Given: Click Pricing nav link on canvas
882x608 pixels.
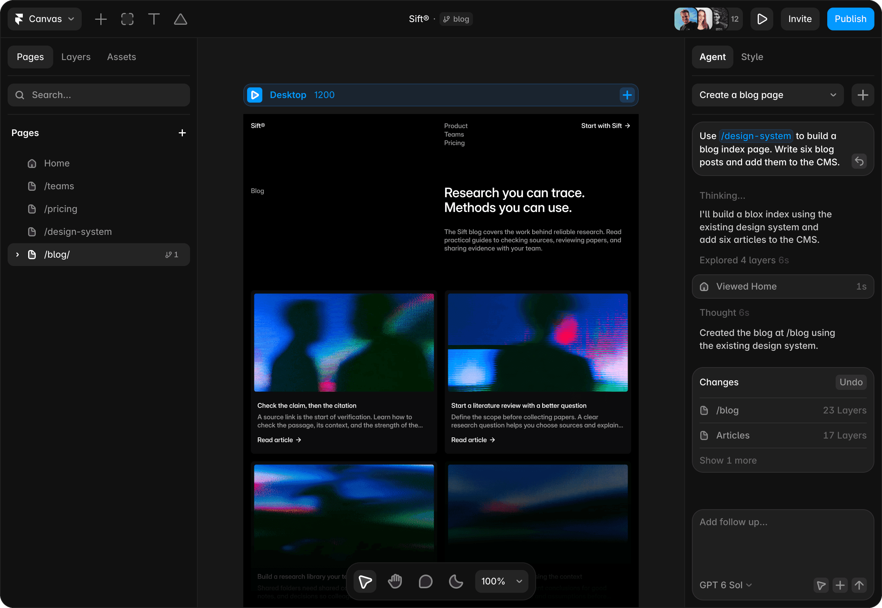Looking at the screenshot, I should pyautogui.click(x=454, y=143).
